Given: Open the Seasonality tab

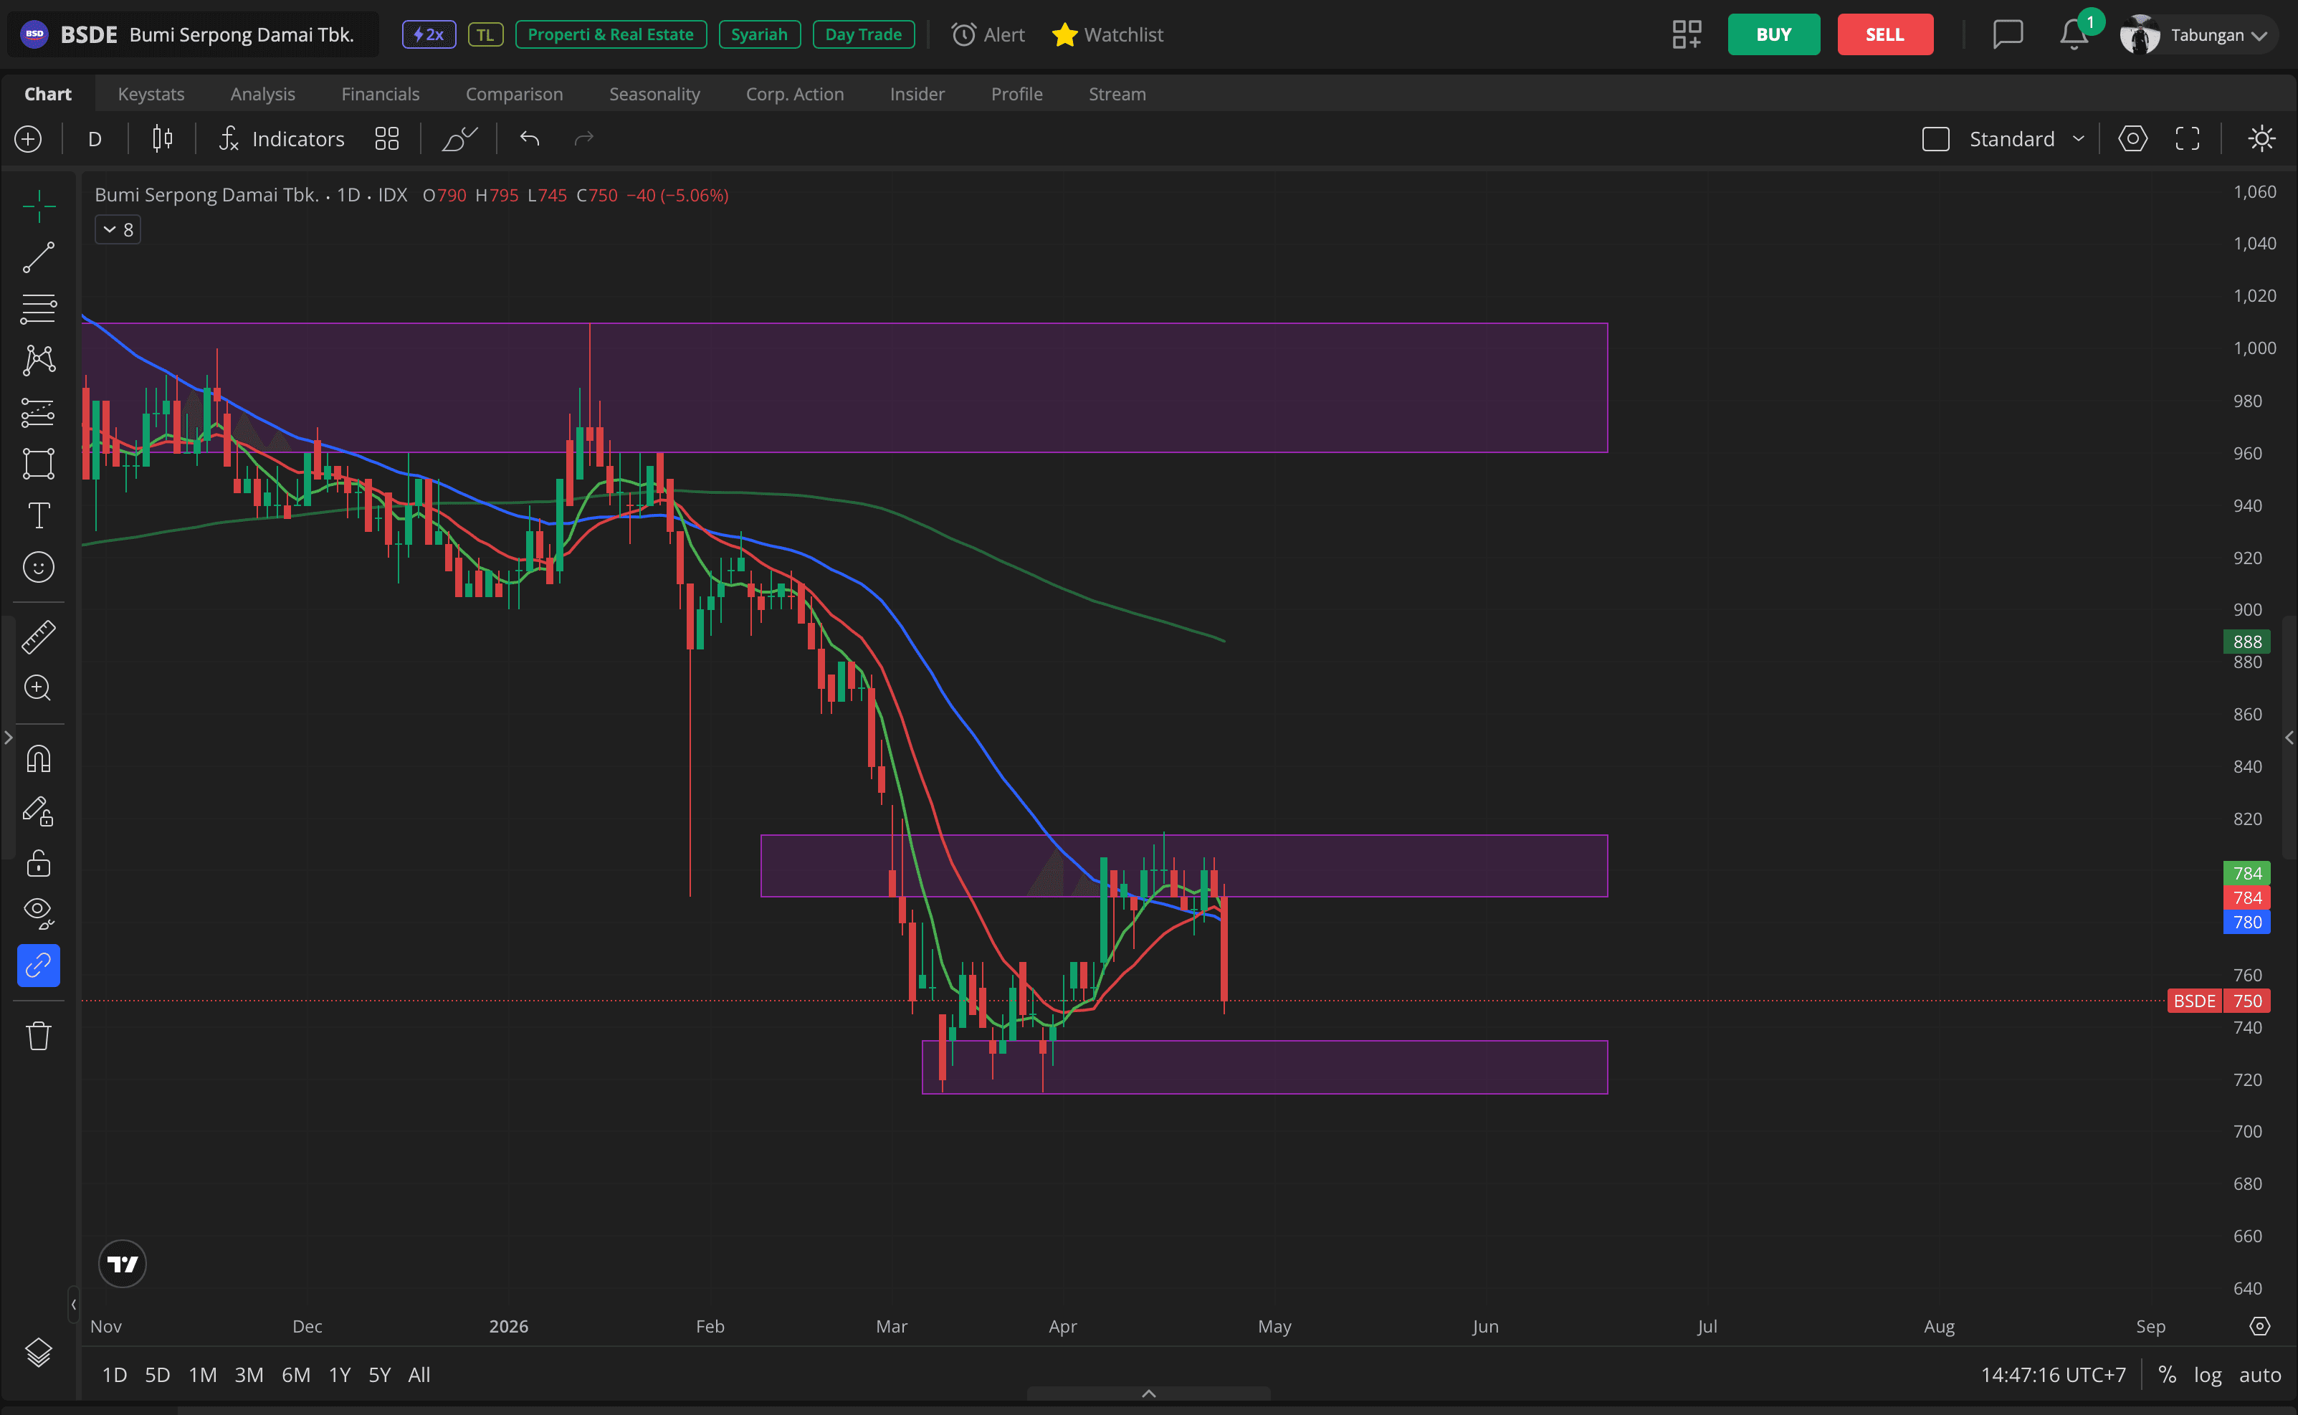Looking at the screenshot, I should [654, 94].
